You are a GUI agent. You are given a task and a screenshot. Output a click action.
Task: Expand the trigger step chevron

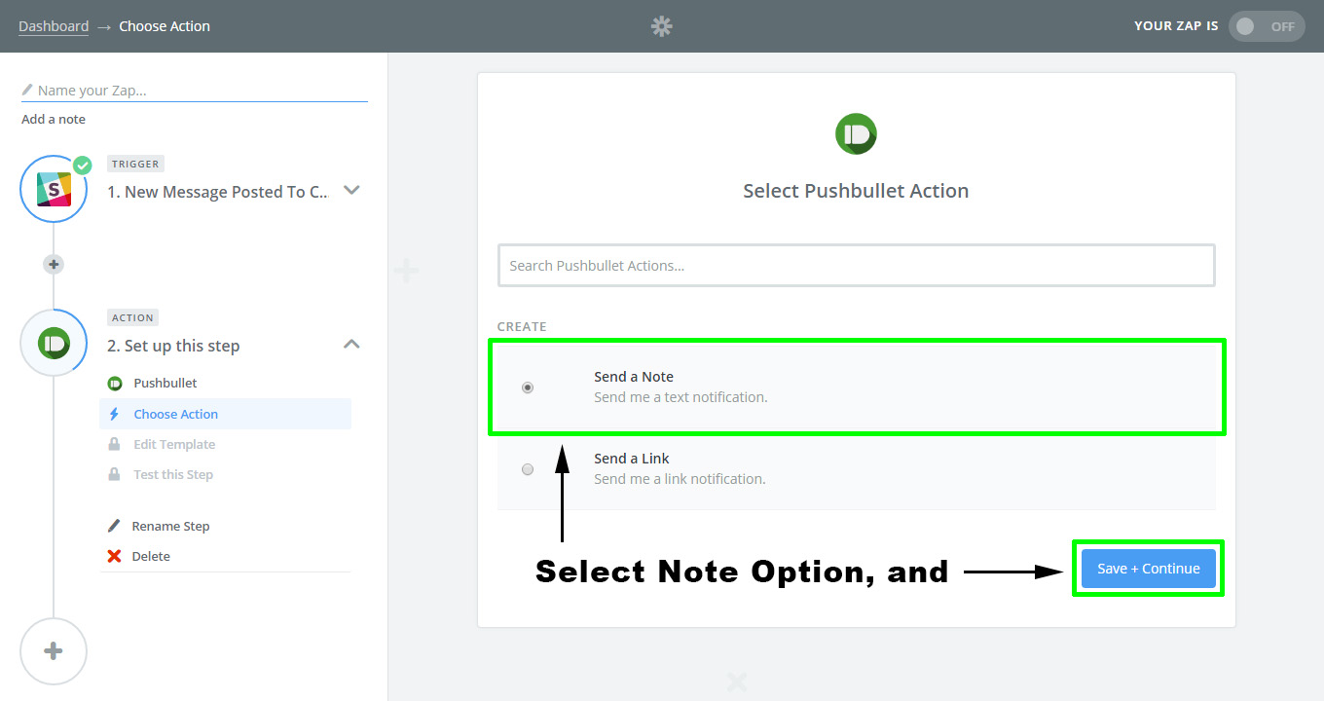point(352,191)
